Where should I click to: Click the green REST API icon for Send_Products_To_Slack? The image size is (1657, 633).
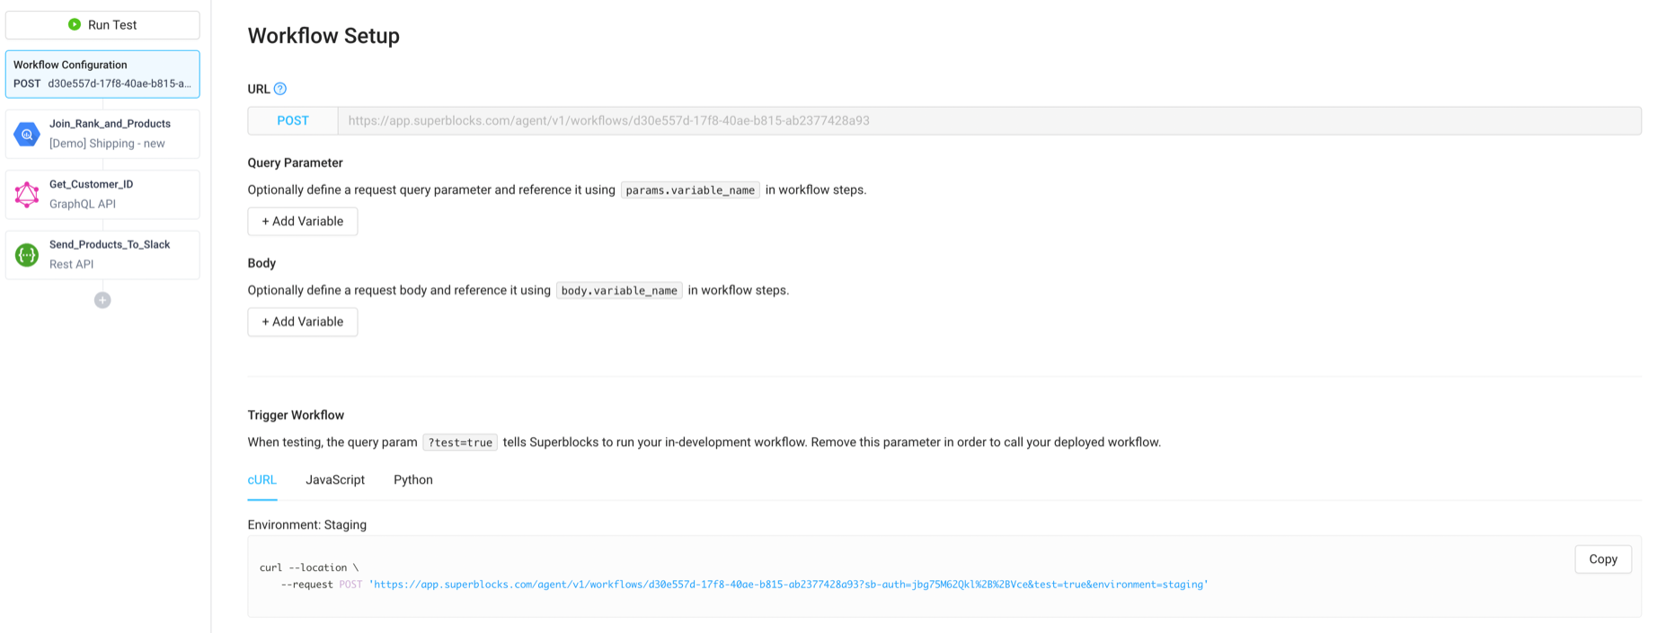point(27,255)
